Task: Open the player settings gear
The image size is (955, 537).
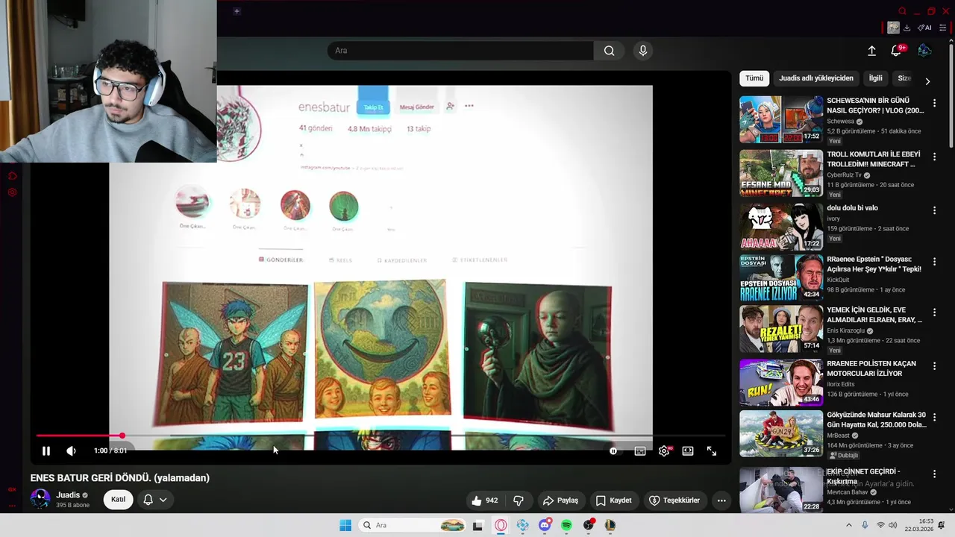Action: pos(664,450)
